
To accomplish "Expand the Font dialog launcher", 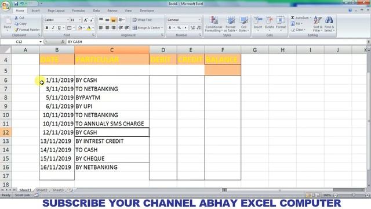I will click(93, 35).
